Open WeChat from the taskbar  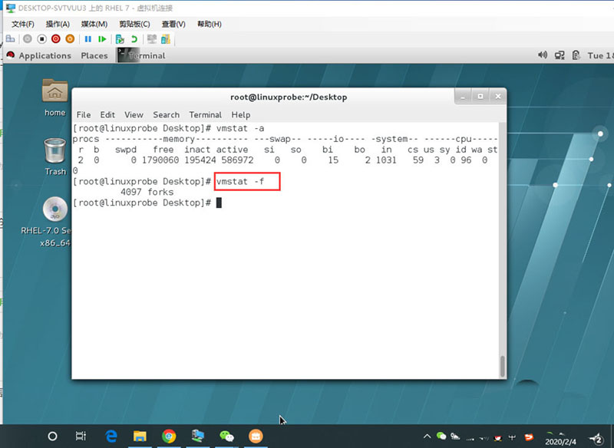(x=227, y=435)
